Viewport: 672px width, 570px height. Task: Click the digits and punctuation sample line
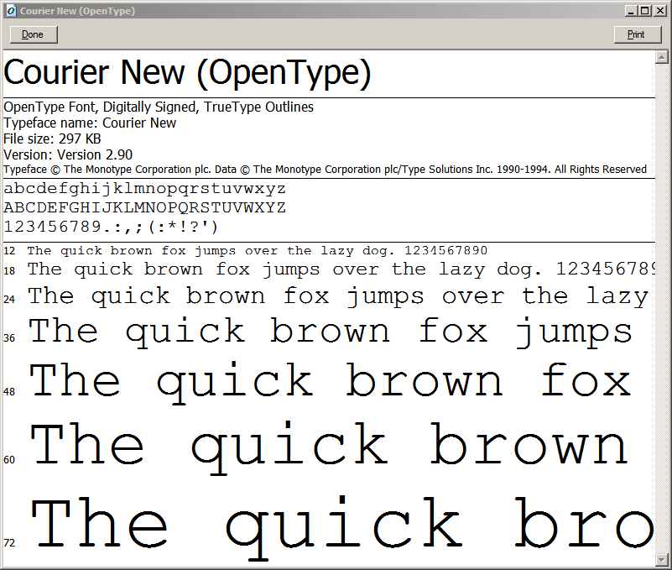[x=112, y=227]
